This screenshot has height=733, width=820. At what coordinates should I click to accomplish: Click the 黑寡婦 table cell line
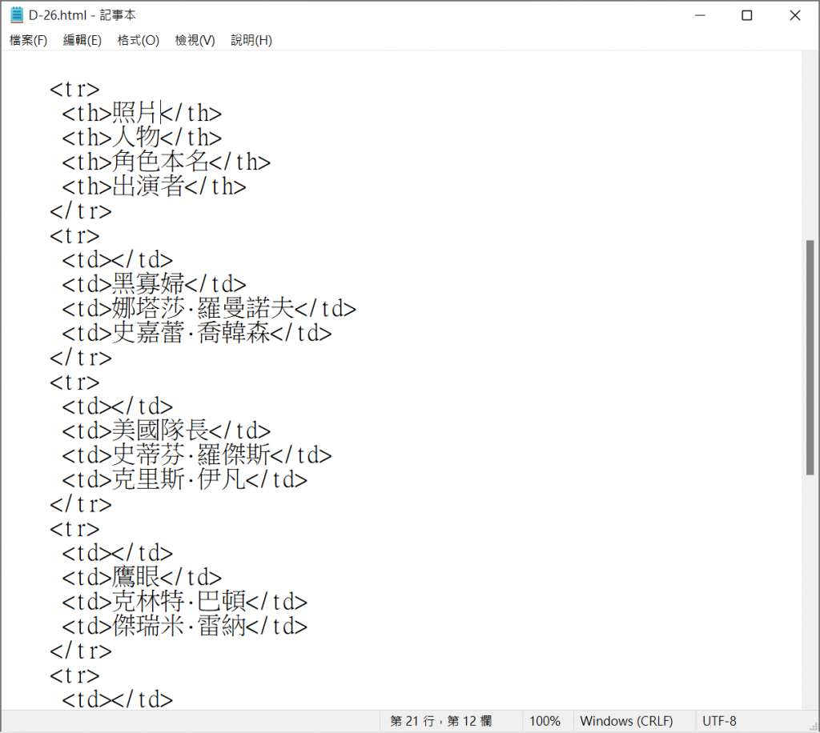click(154, 284)
